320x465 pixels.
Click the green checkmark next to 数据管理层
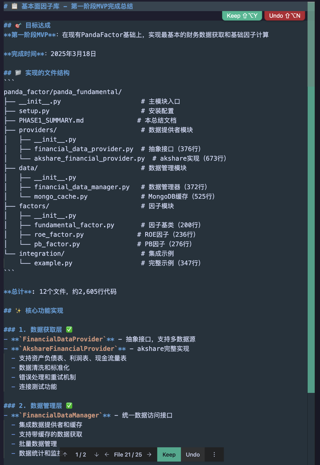pyautogui.click(x=69, y=406)
